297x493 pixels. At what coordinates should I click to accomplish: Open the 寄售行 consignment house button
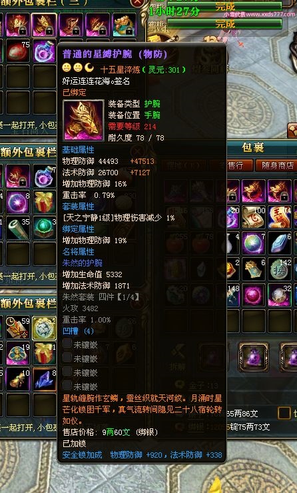[x=232, y=165]
